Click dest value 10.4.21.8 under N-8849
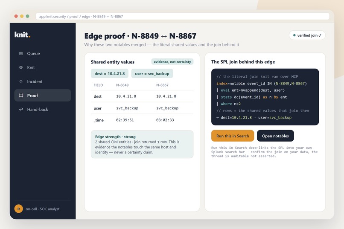 pyautogui.click(x=126, y=96)
